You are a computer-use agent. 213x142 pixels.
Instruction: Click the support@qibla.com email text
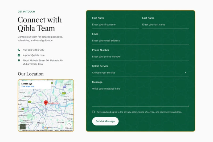pyautogui.click(x=34, y=55)
